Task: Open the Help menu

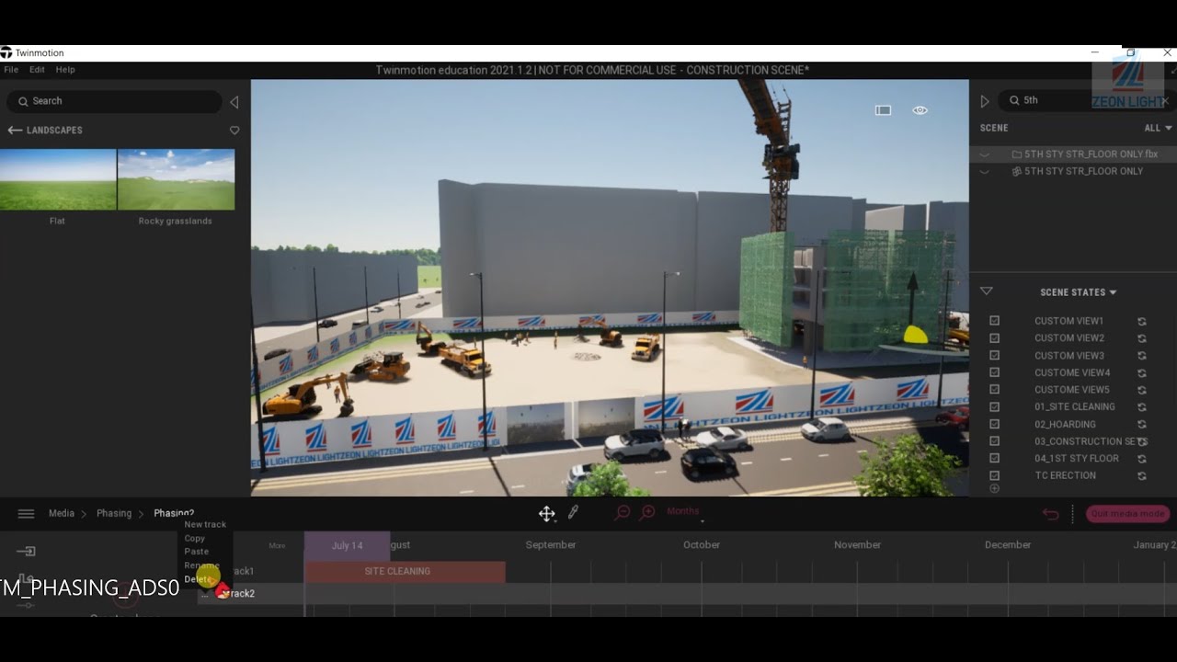Action: pos(65,70)
